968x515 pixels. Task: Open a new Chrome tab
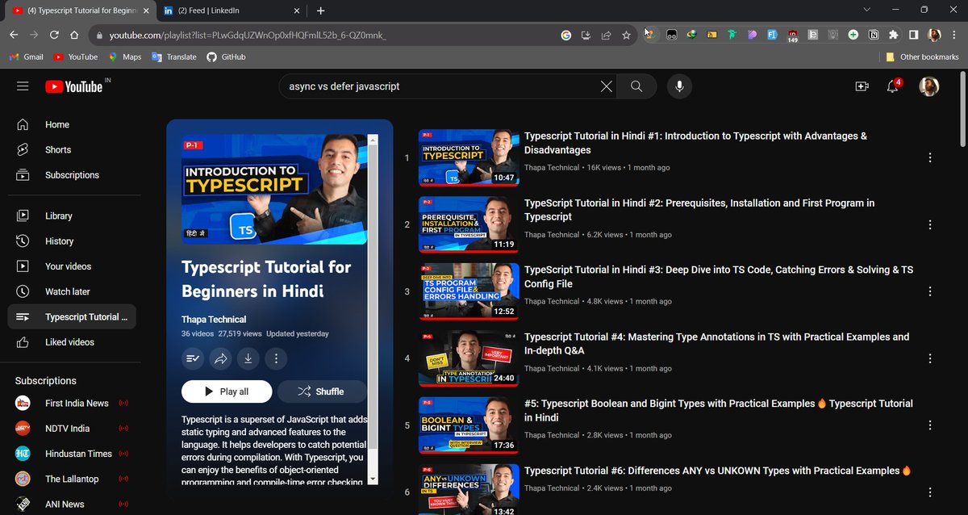click(x=320, y=10)
